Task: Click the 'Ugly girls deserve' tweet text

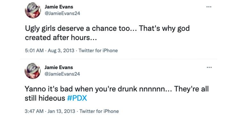Action: pyautogui.click(x=107, y=33)
